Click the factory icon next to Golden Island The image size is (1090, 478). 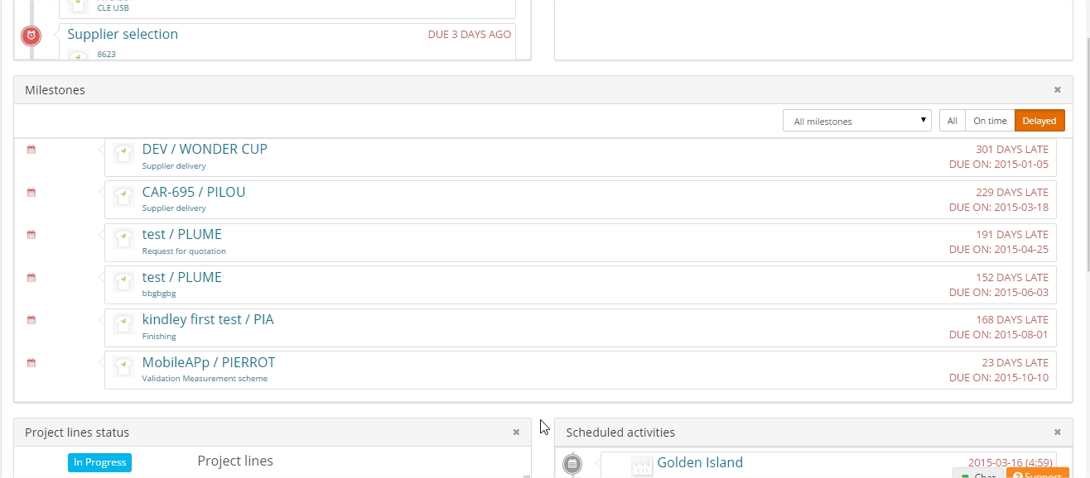(x=642, y=466)
